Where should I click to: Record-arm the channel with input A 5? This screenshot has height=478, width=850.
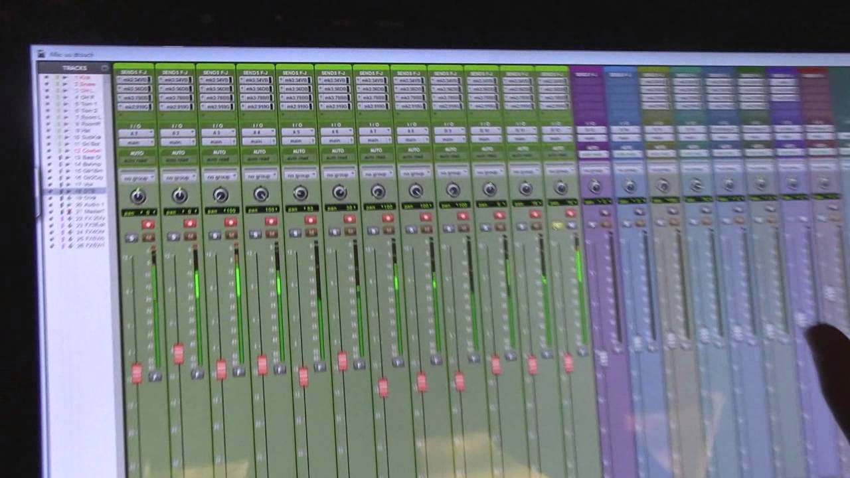pos(310,219)
